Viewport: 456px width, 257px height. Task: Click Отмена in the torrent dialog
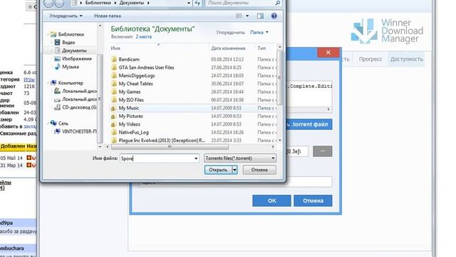[x=313, y=201]
